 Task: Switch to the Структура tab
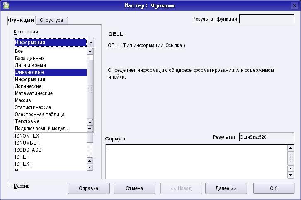pyautogui.click(x=51, y=20)
